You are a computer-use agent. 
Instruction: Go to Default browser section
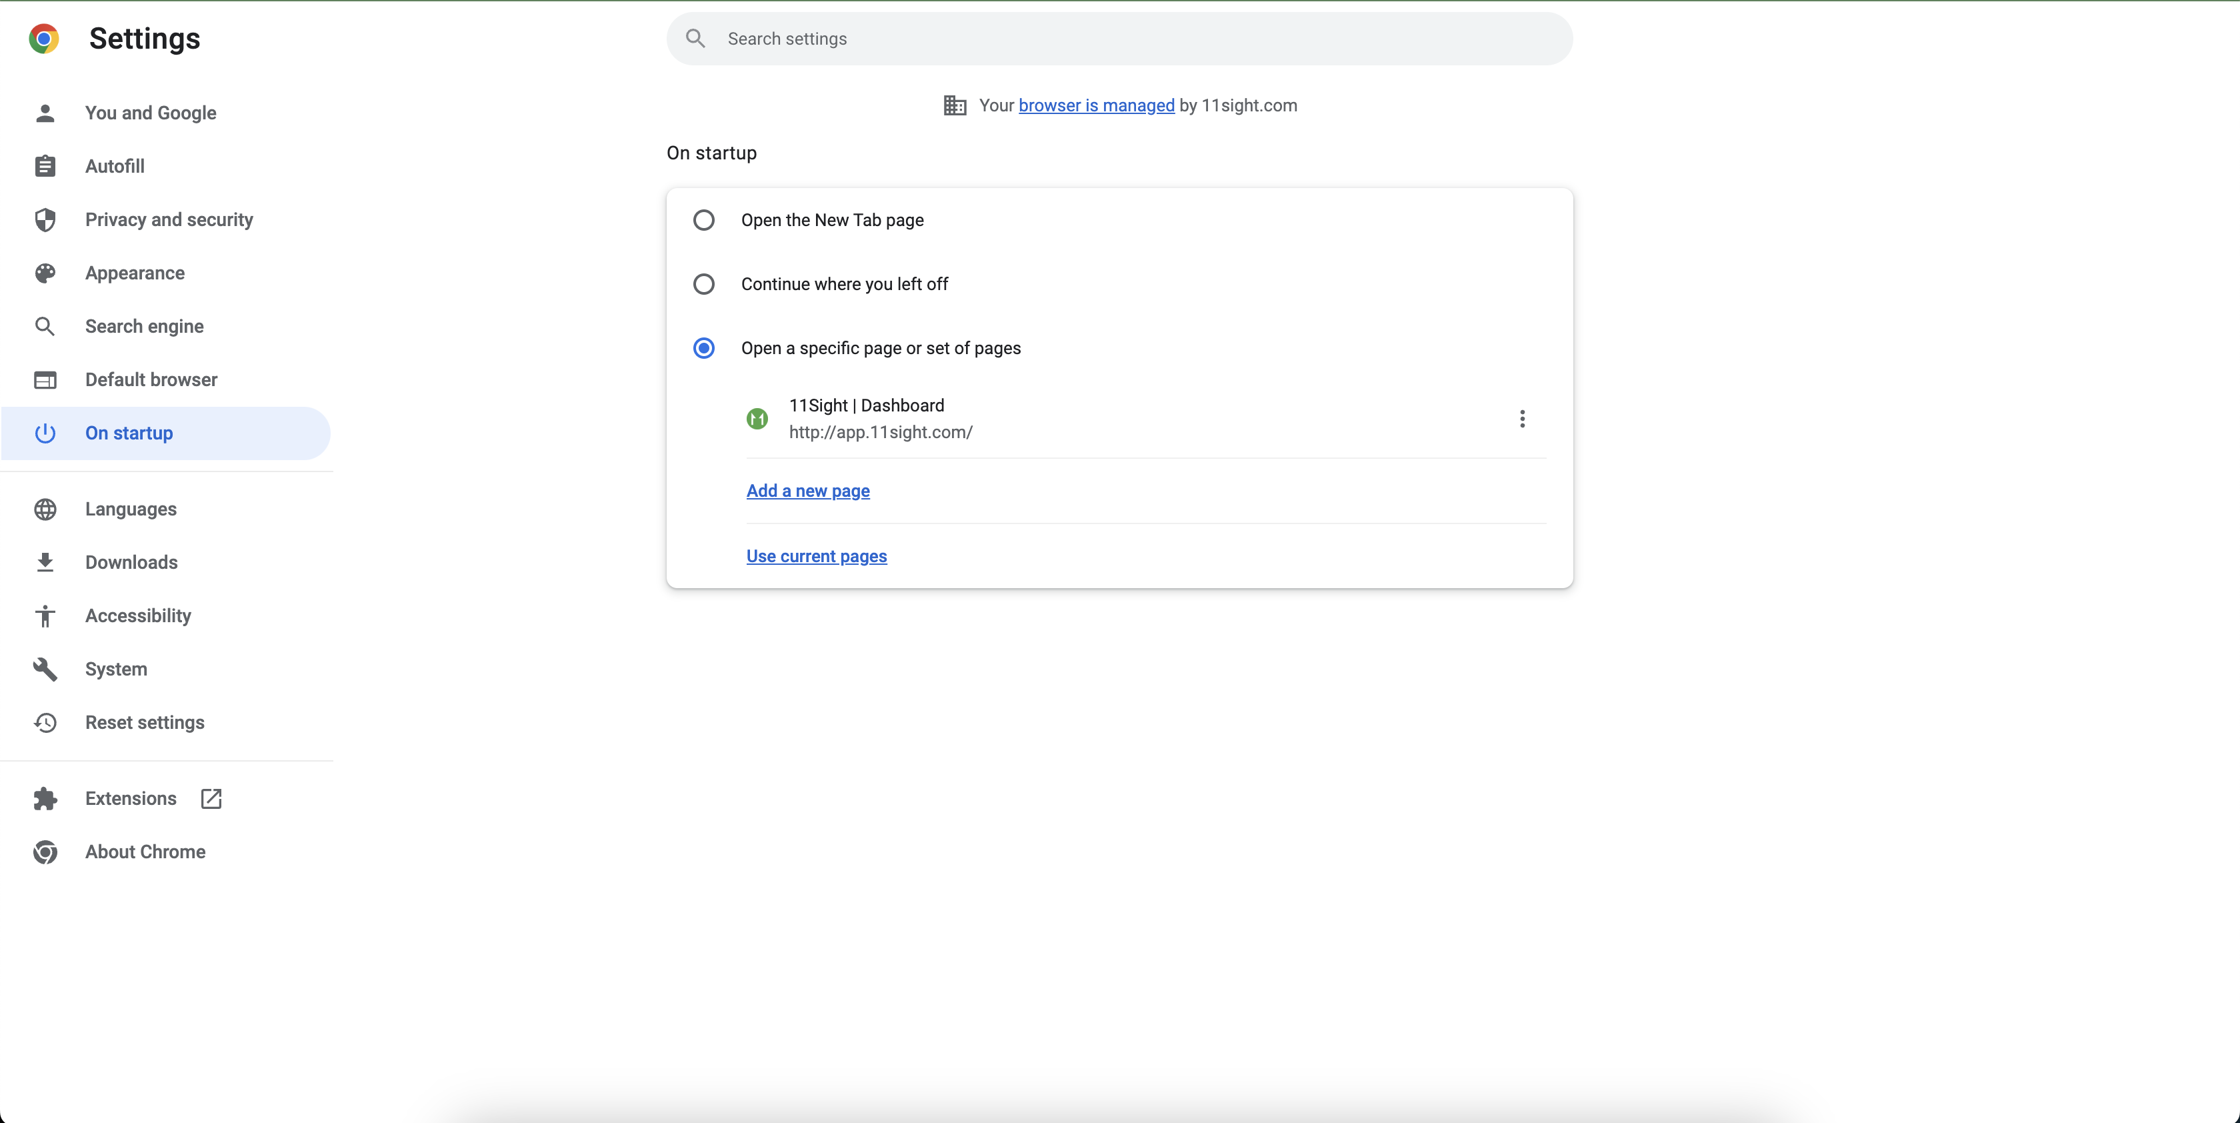tap(165, 380)
